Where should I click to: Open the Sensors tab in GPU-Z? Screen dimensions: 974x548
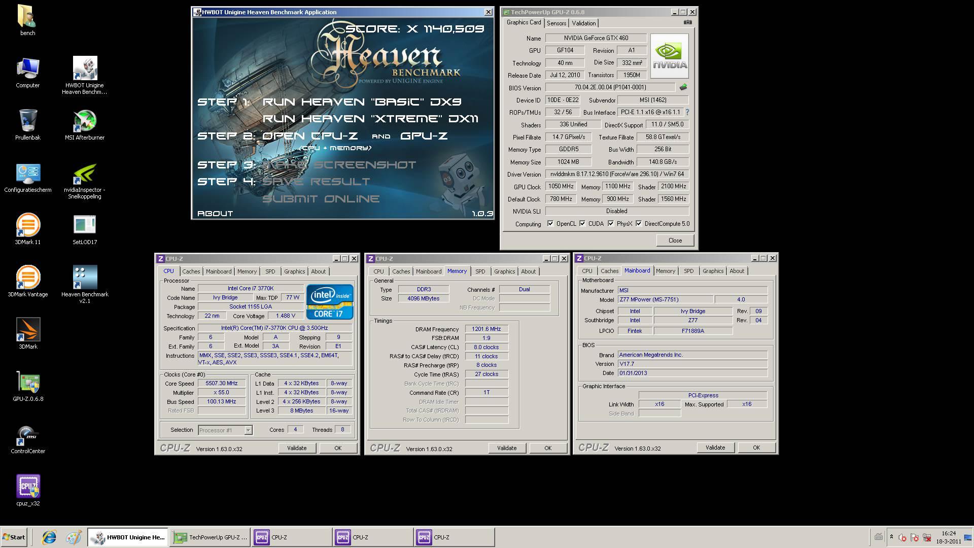pos(556,23)
